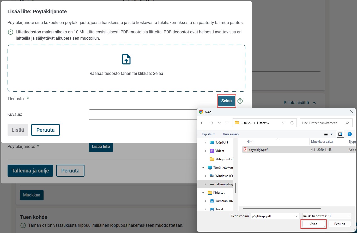The image size is (357, 233).
Task: Open the Kaikki tiedostot file type dropdown
Action: [x=326, y=216]
